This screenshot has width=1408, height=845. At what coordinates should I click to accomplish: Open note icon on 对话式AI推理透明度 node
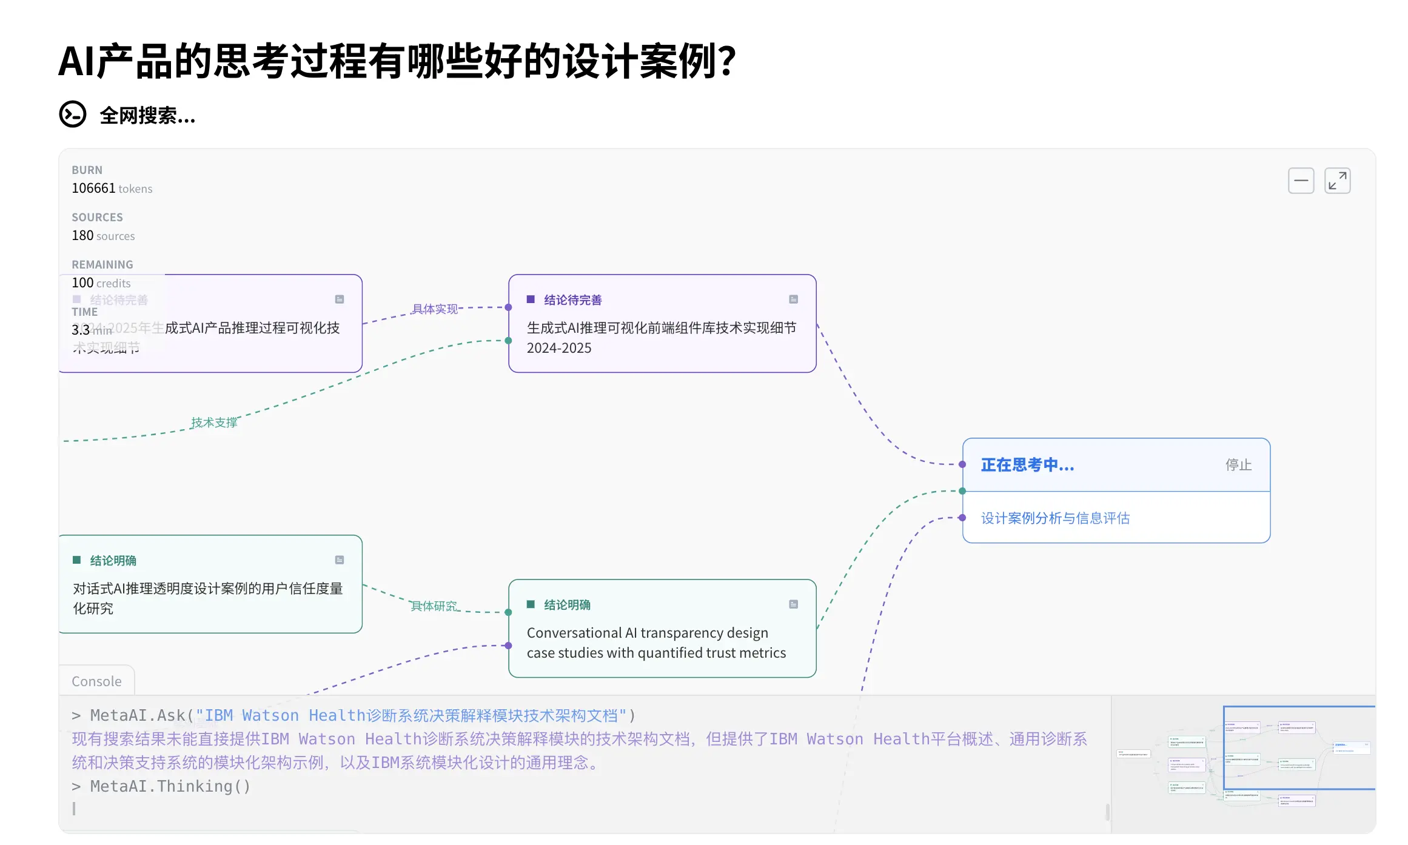click(x=340, y=560)
